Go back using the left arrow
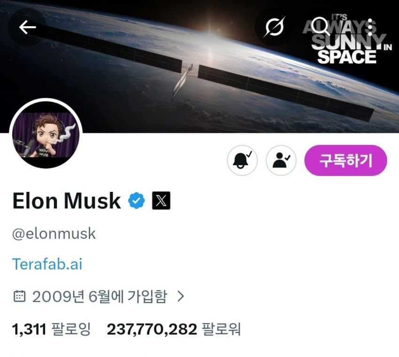Image resolution: width=399 pixels, height=357 pixels. pyautogui.click(x=27, y=27)
